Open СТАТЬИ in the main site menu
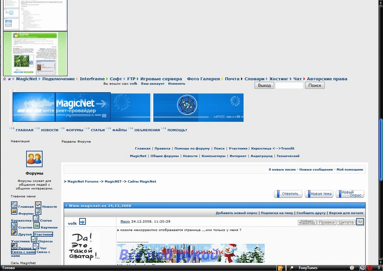 tap(98, 130)
